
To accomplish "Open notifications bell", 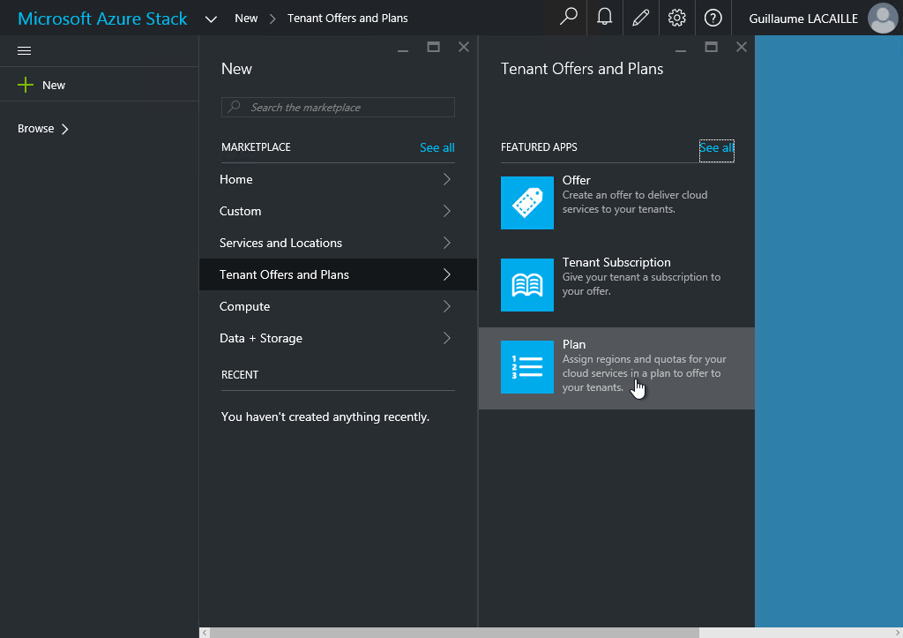I will 604,18.
